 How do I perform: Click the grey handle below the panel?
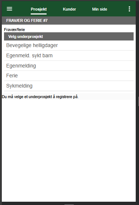point(69,204)
